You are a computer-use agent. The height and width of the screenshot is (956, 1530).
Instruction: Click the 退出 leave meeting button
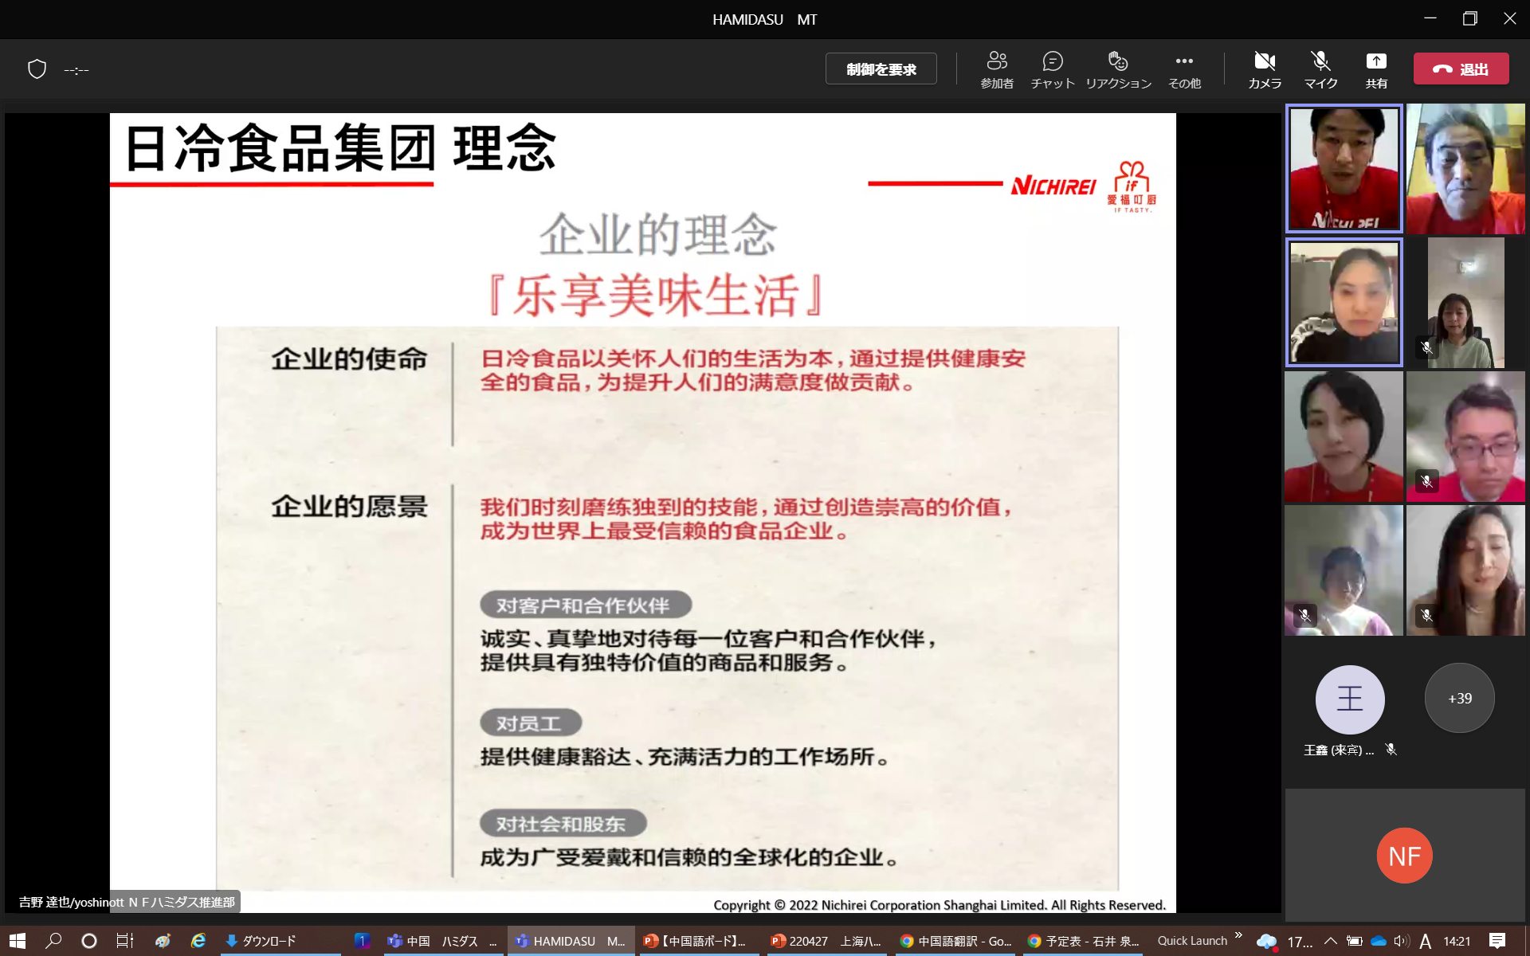(1461, 69)
